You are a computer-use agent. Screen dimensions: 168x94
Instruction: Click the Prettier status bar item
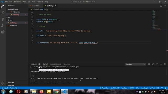pyautogui.click(x=13, y=88)
